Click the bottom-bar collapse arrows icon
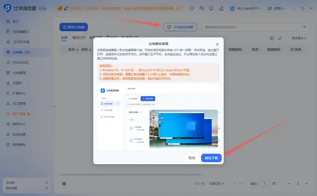Viewport: 317px width, 196px height. tap(298, 184)
